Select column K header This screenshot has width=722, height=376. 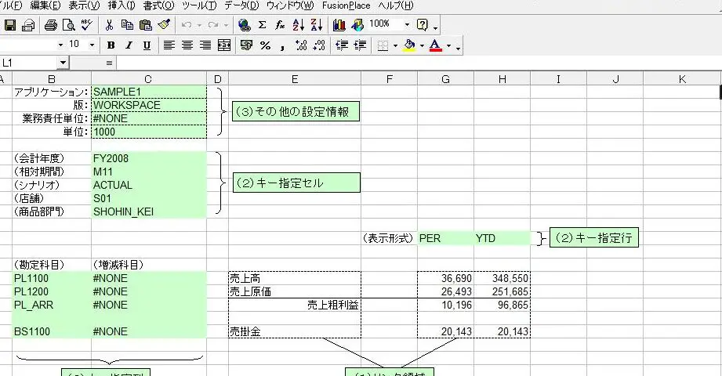click(682, 79)
